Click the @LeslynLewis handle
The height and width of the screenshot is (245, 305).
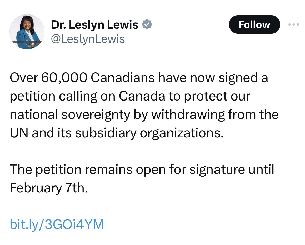[x=88, y=39]
